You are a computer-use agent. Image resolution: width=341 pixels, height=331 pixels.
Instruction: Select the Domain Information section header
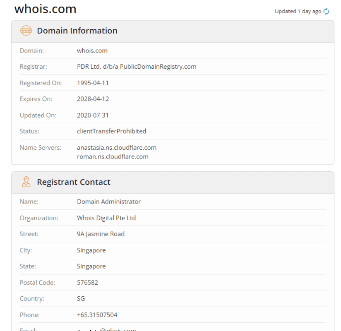(77, 31)
